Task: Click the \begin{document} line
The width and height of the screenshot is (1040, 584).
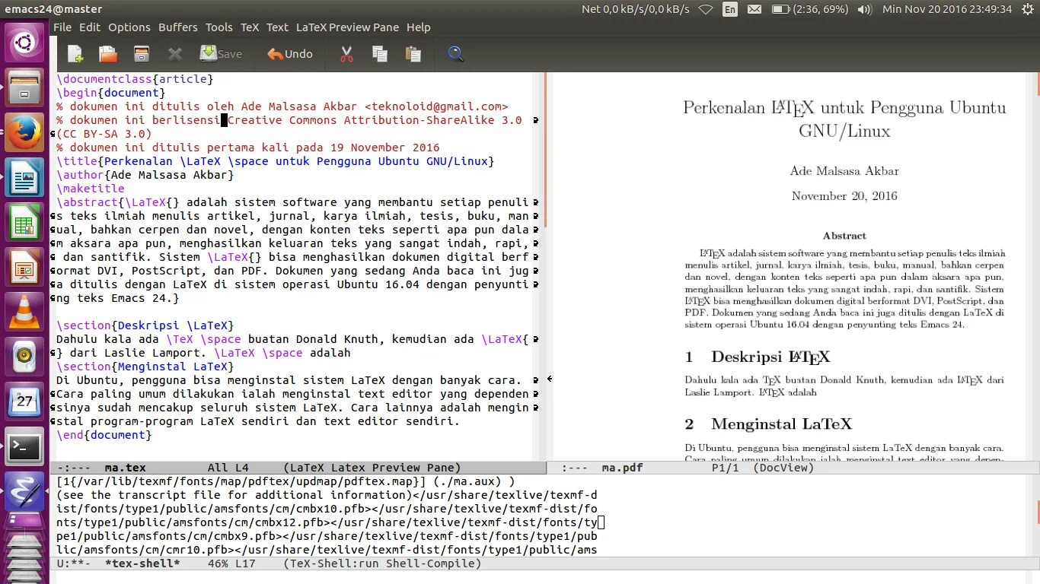Action: tap(111, 93)
